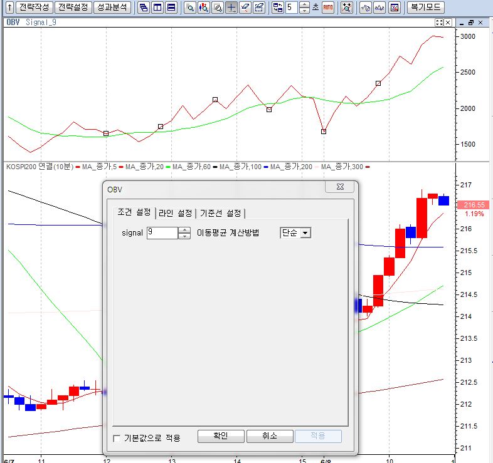The image size is (493, 463).
Task: Open the 기준선 설정 tab
Action: (220, 212)
